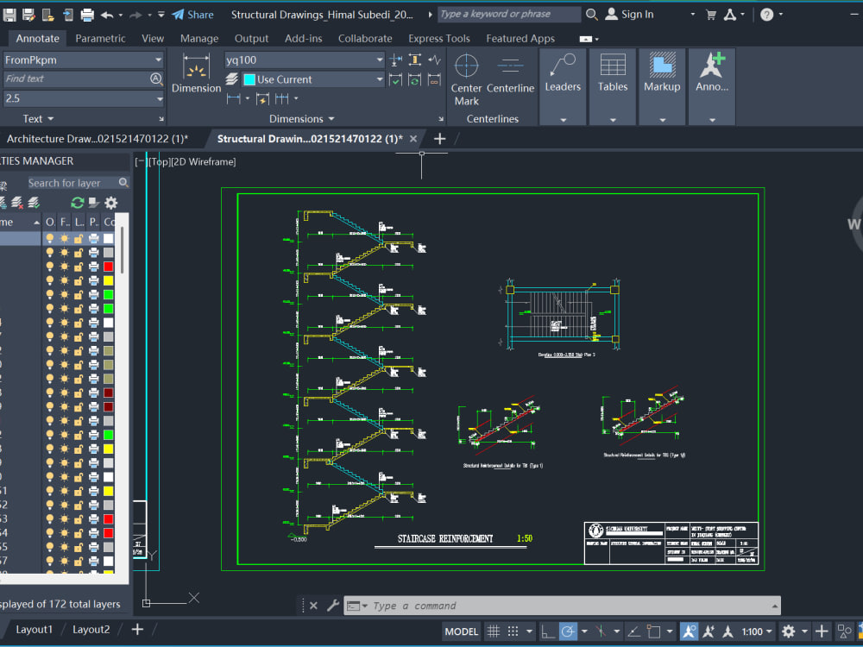Switch to the Parametric ribbon tab
The height and width of the screenshot is (647, 863).
(x=100, y=39)
